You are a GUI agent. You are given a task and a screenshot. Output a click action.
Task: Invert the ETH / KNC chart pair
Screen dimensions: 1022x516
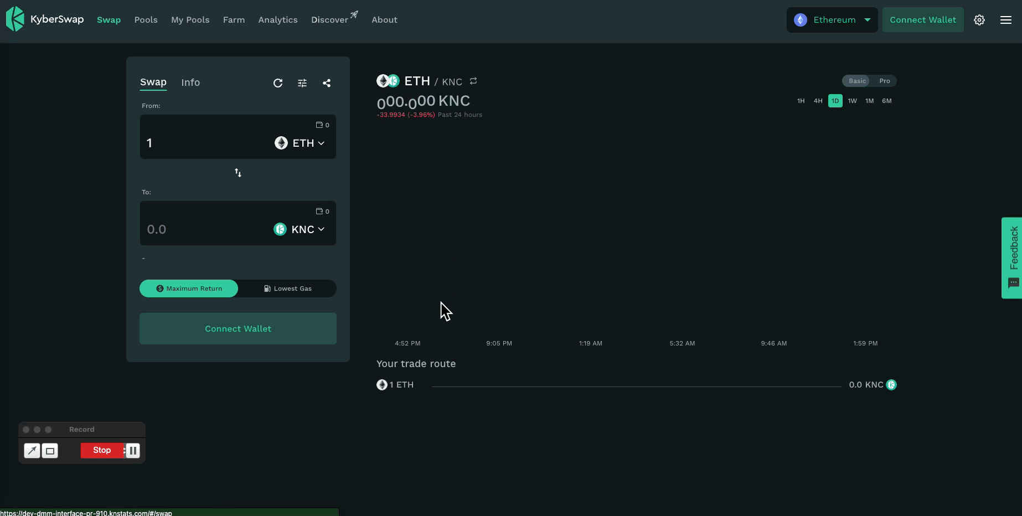coord(473,81)
